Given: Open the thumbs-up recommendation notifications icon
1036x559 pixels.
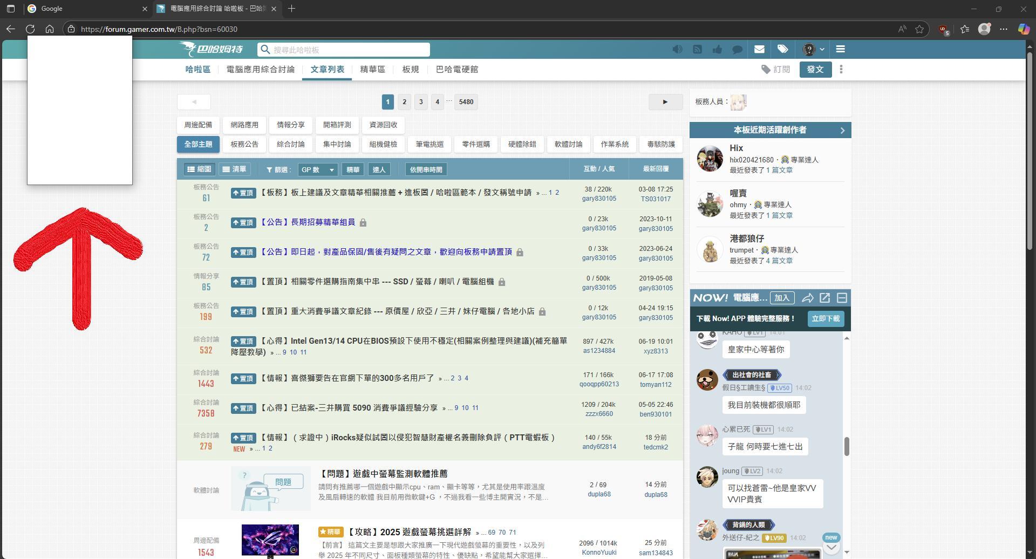Looking at the screenshot, I should [x=717, y=49].
